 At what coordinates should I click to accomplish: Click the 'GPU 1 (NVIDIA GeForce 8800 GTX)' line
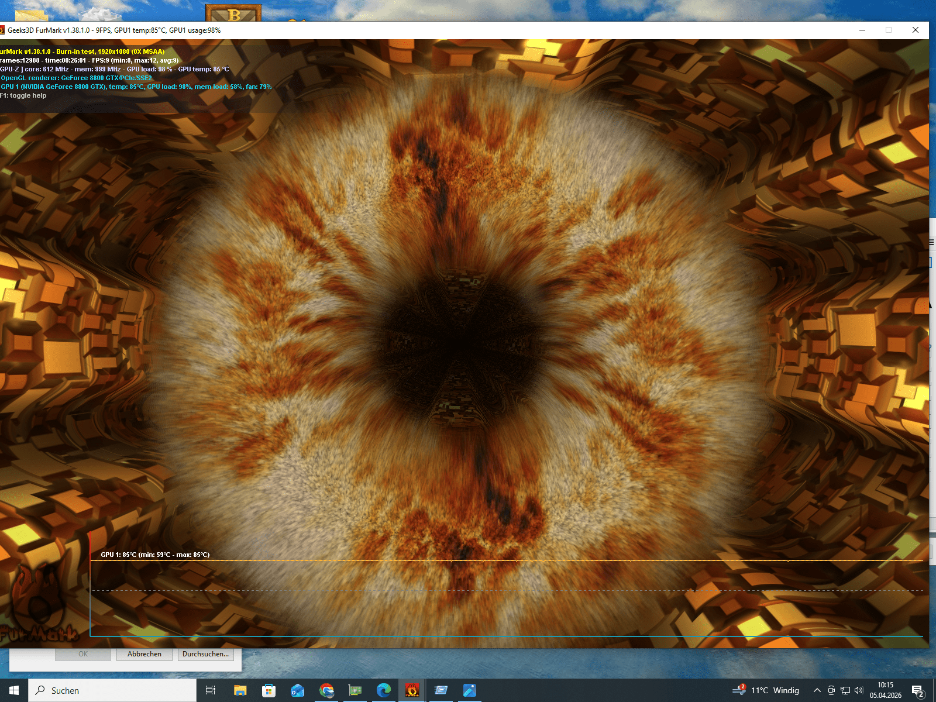click(136, 87)
